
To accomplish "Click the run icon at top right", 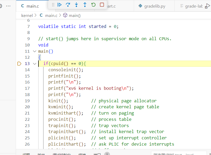I will point(208,5).
